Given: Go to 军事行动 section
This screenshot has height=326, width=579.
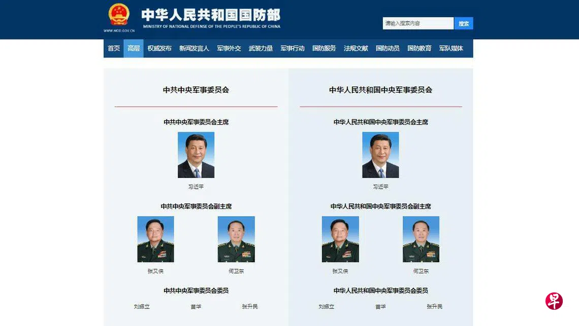Looking at the screenshot, I should pos(293,48).
